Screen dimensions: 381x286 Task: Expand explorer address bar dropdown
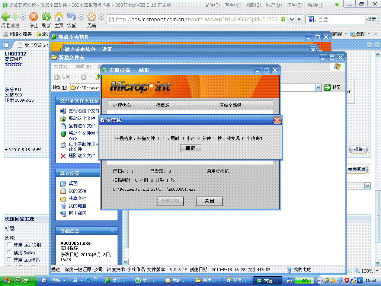pyautogui.click(x=318, y=88)
